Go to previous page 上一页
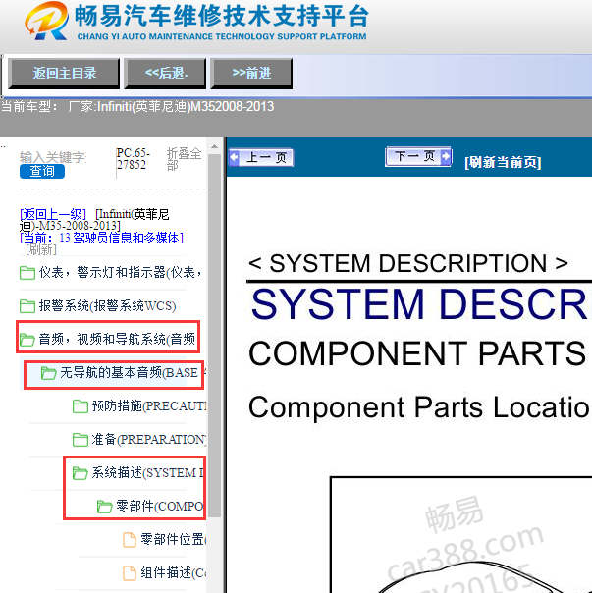This screenshot has height=593, width=592. (x=261, y=157)
